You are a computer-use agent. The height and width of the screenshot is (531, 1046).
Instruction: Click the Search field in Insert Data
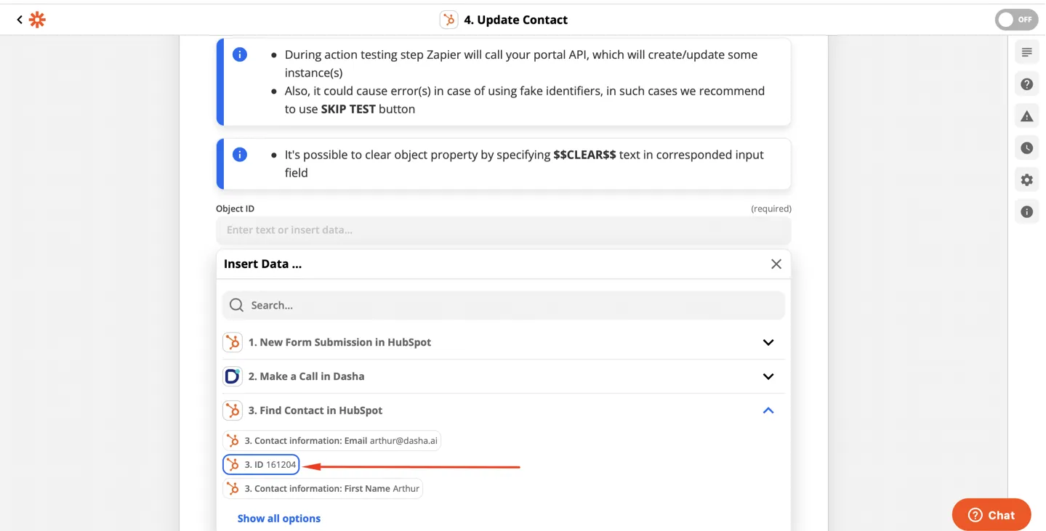point(503,305)
